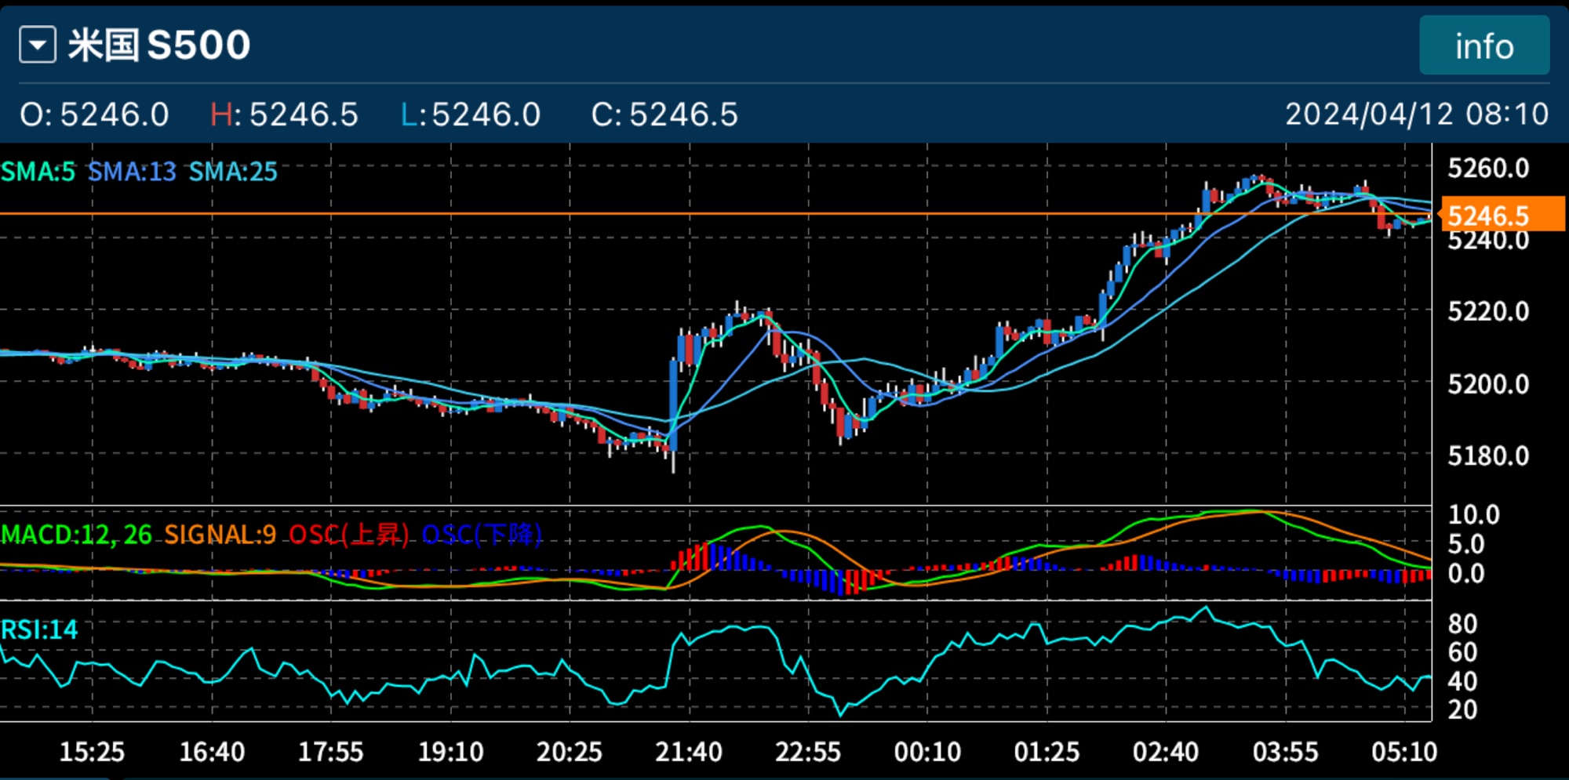Click the 05:10 time axis label

[1403, 753]
